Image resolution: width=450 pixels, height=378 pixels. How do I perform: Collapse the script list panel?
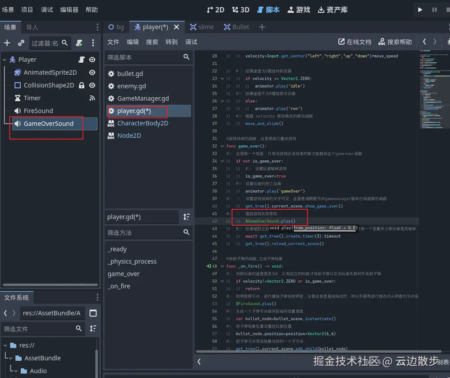coord(199,362)
